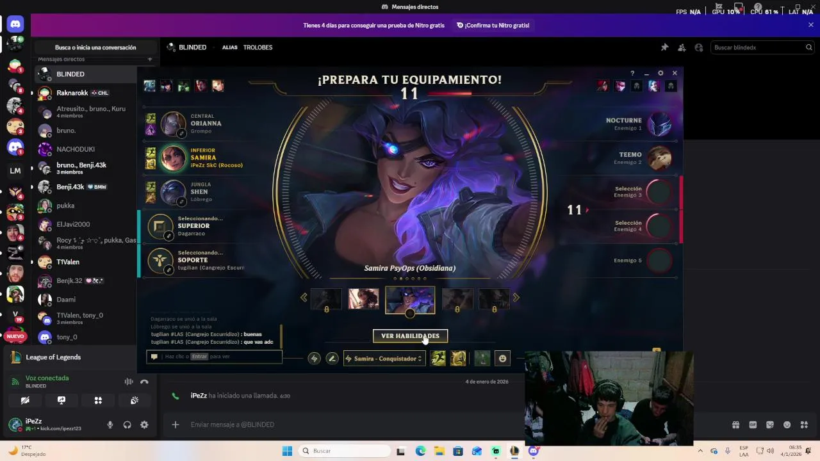Click the champ select chat input
This screenshot has width=820, height=461.
[214, 357]
